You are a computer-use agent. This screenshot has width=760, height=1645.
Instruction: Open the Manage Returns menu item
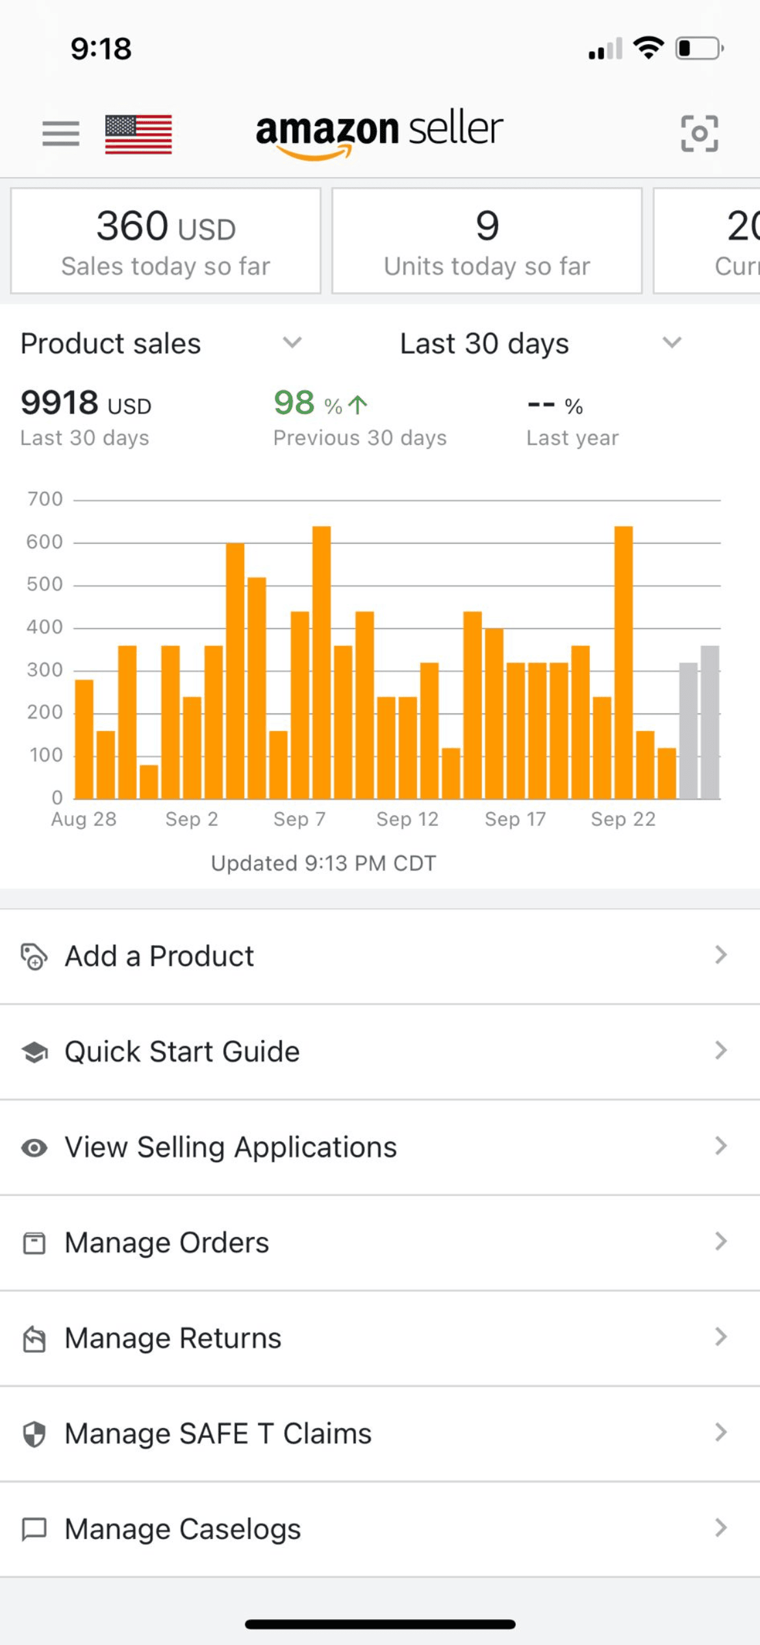point(173,1338)
